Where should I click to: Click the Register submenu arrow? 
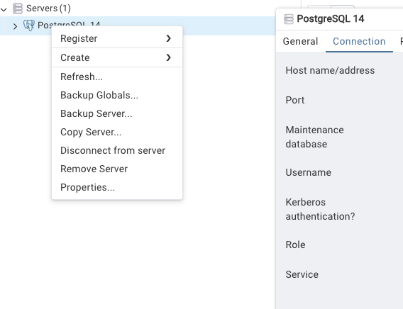pos(168,38)
